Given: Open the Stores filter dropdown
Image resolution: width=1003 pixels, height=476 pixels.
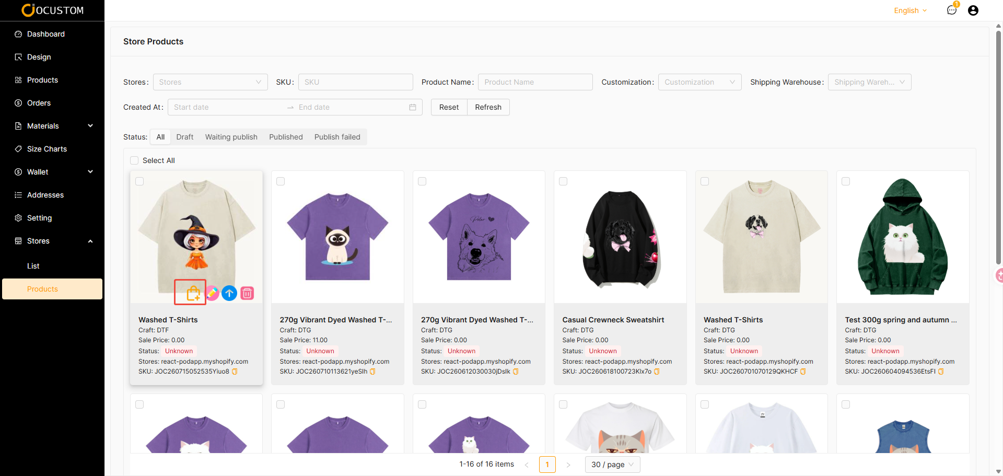Looking at the screenshot, I should [x=210, y=82].
